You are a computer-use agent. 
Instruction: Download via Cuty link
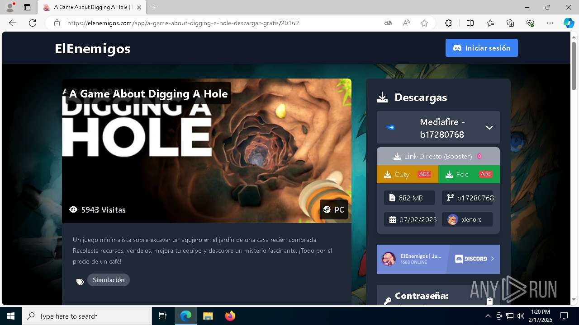[408, 174]
